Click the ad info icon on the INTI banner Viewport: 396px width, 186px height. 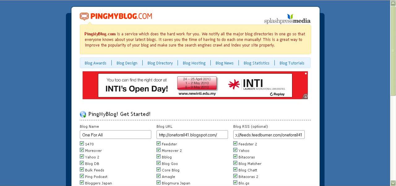[305, 96]
